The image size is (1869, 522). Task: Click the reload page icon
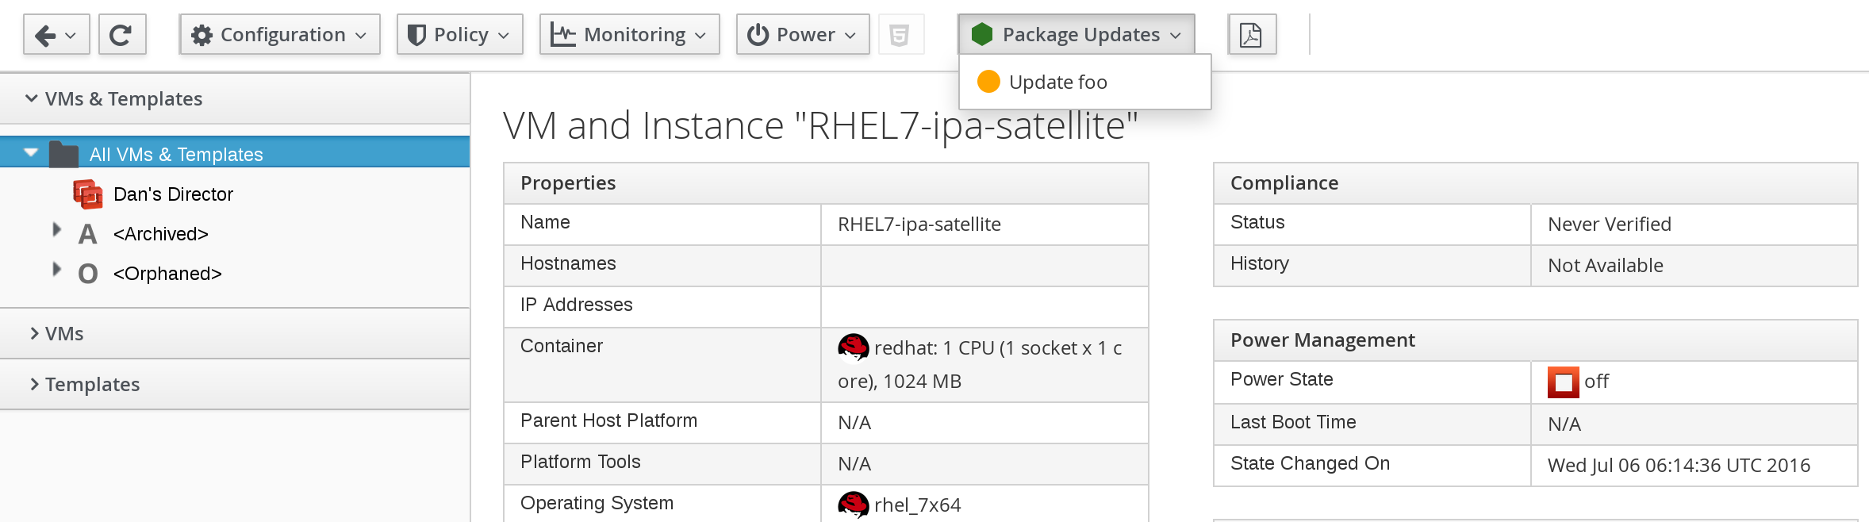tap(121, 35)
